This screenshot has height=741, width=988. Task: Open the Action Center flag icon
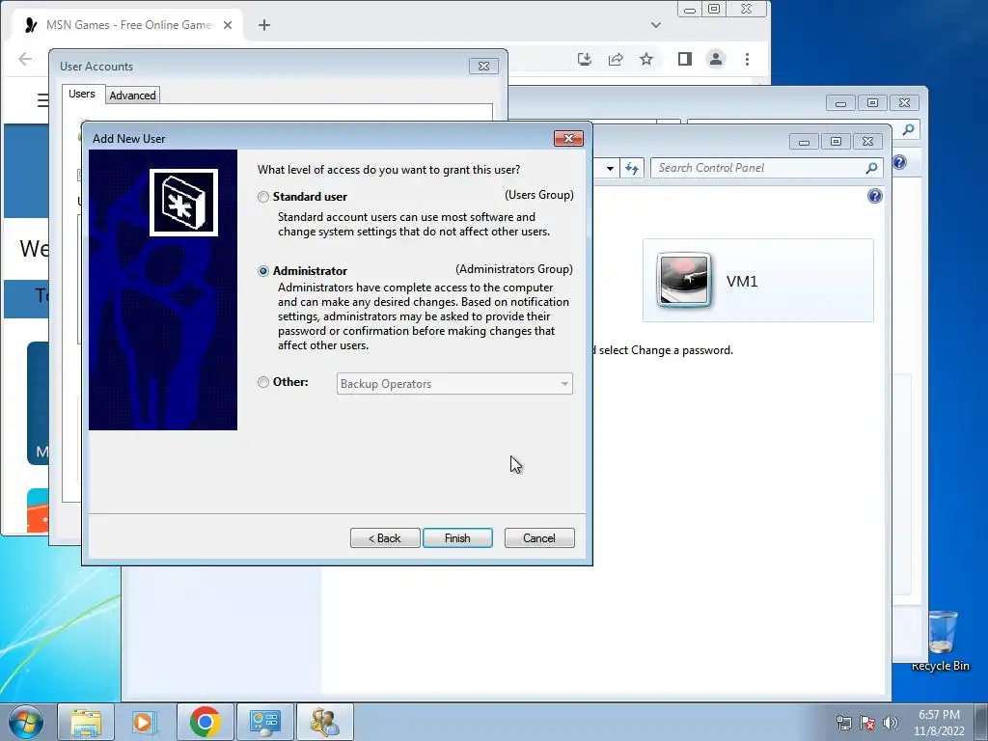[867, 723]
